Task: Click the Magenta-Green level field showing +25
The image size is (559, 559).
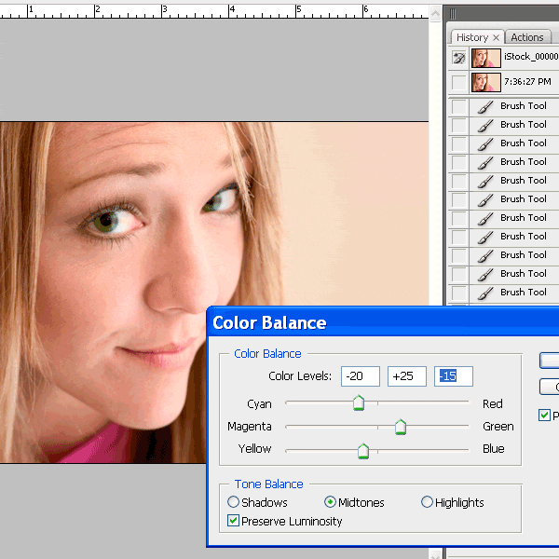Action: point(407,376)
